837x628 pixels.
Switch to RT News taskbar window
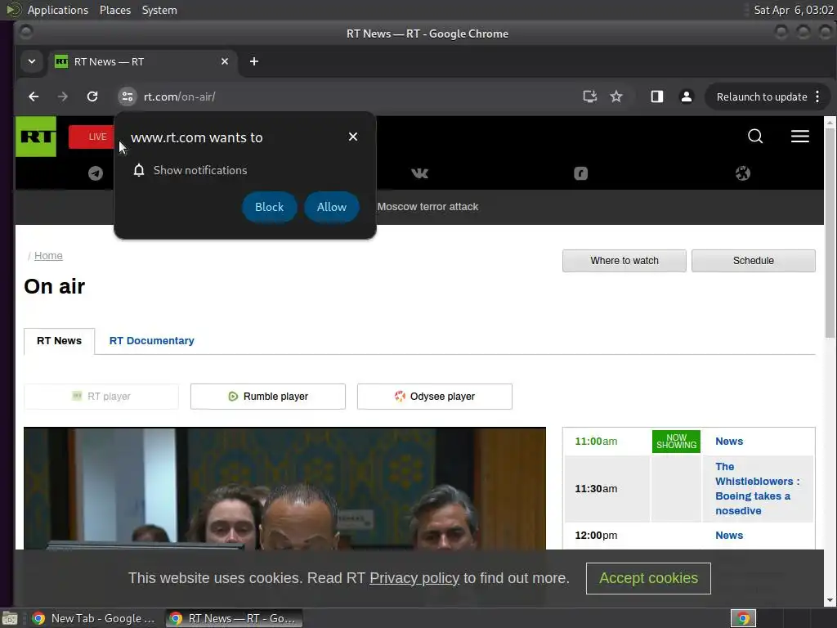point(234,618)
